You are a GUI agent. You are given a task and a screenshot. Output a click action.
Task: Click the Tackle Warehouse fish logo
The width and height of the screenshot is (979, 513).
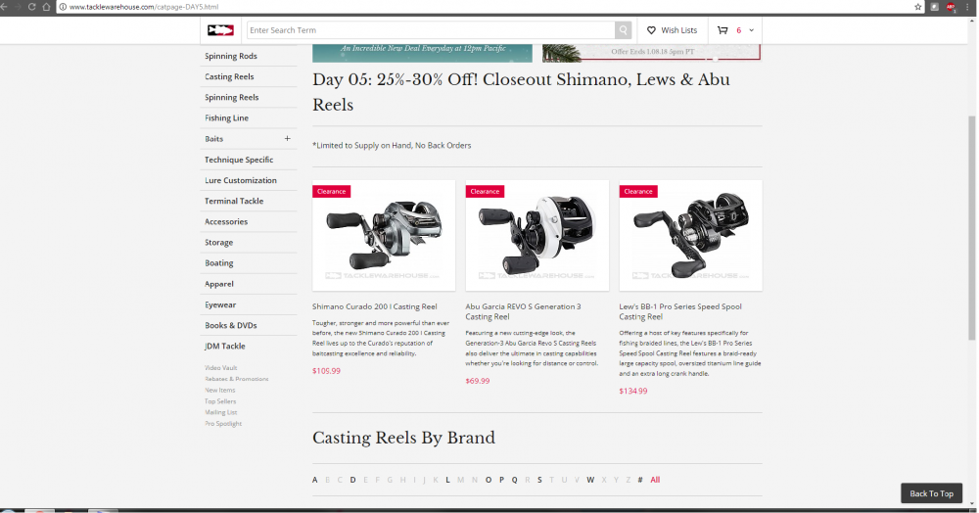220,30
